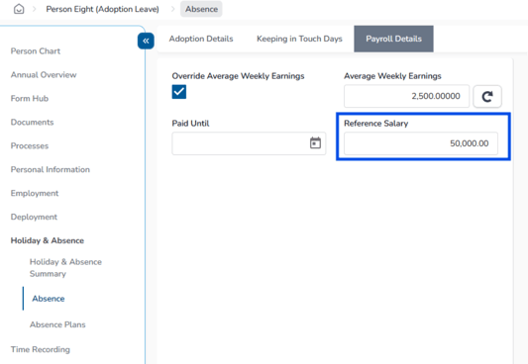Recalculate Average Weekly Earnings refresh icon
This screenshot has height=364, width=528.
click(487, 97)
